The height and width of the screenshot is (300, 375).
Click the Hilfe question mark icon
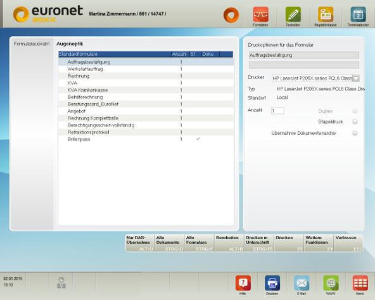[243, 283]
